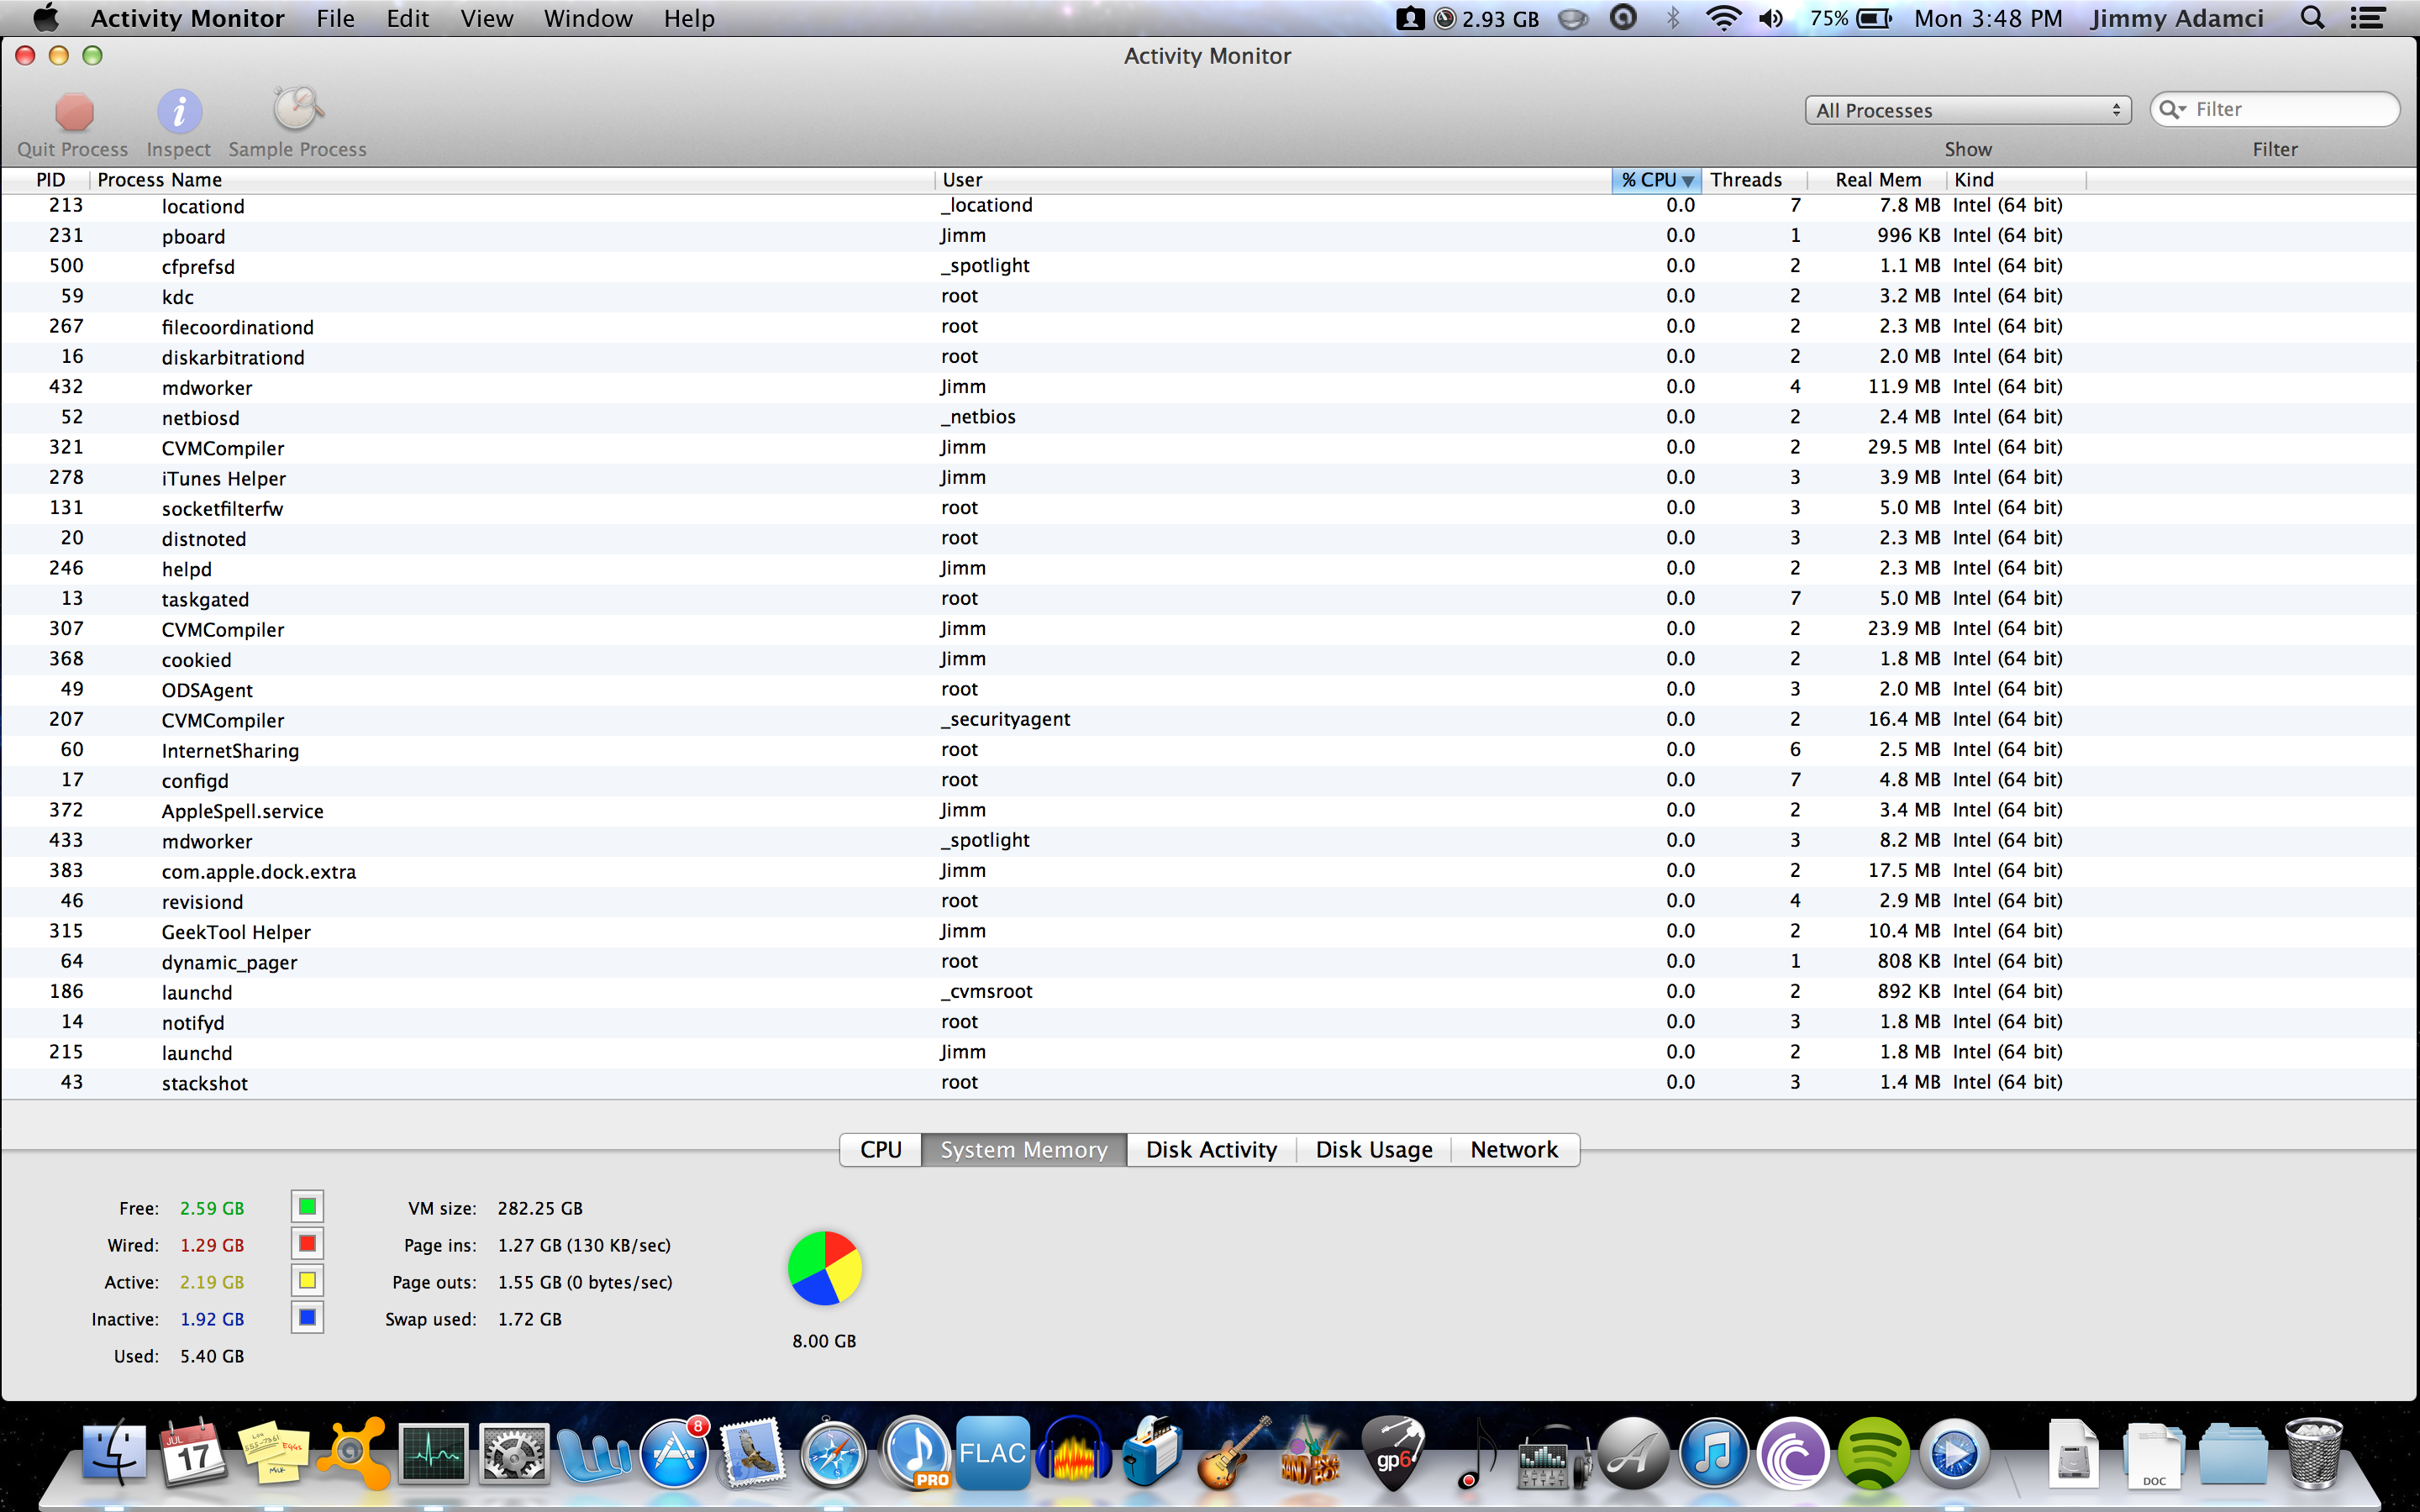Switch to the Disk Usage tab
This screenshot has height=1512, width=2420.
[1374, 1150]
